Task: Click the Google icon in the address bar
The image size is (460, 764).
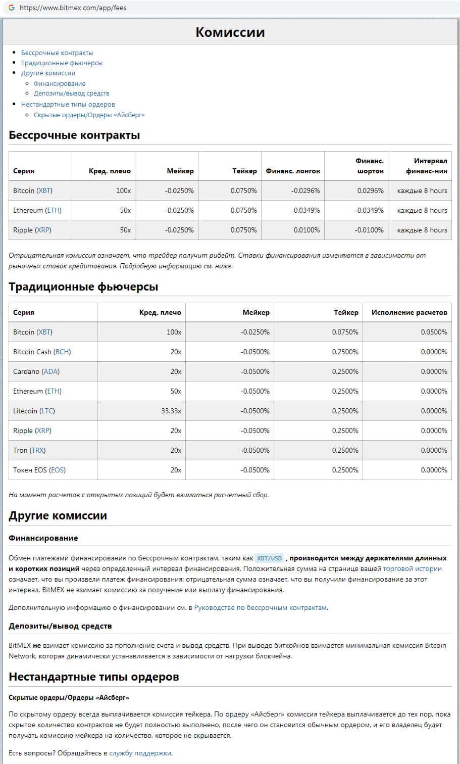Action: click(x=12, y=8)
